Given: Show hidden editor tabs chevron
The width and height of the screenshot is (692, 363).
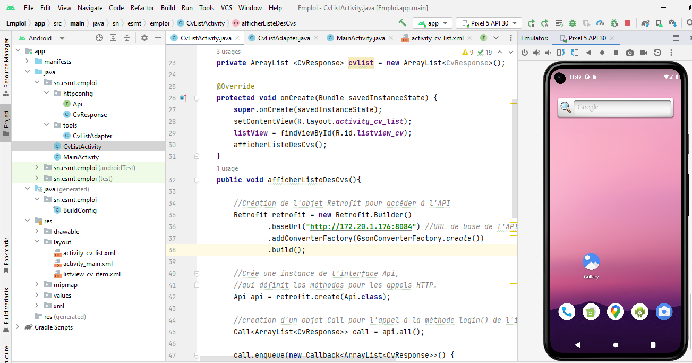Looking at the screenshot, I should (496, 38).
